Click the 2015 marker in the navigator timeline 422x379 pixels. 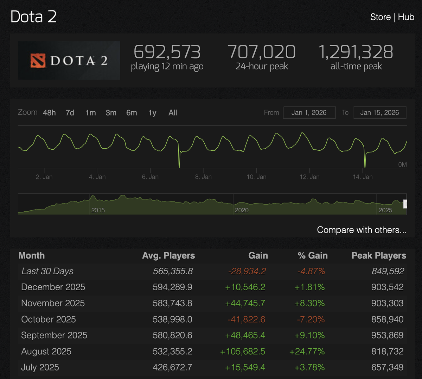(x=98, y=210)
